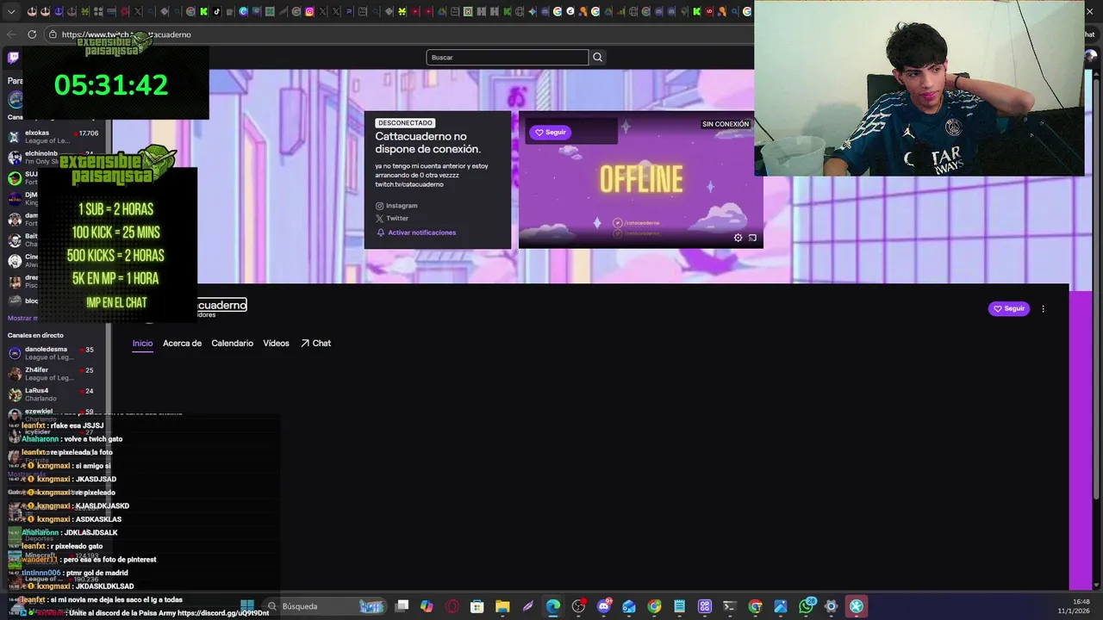Focus the Buscar search field
The image size is (1103, 620).
coord(507,57)
